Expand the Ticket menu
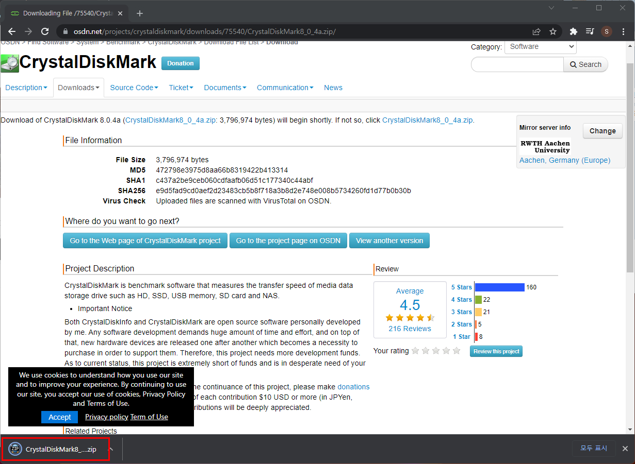The image size is (635, 464). click(181, 88)
